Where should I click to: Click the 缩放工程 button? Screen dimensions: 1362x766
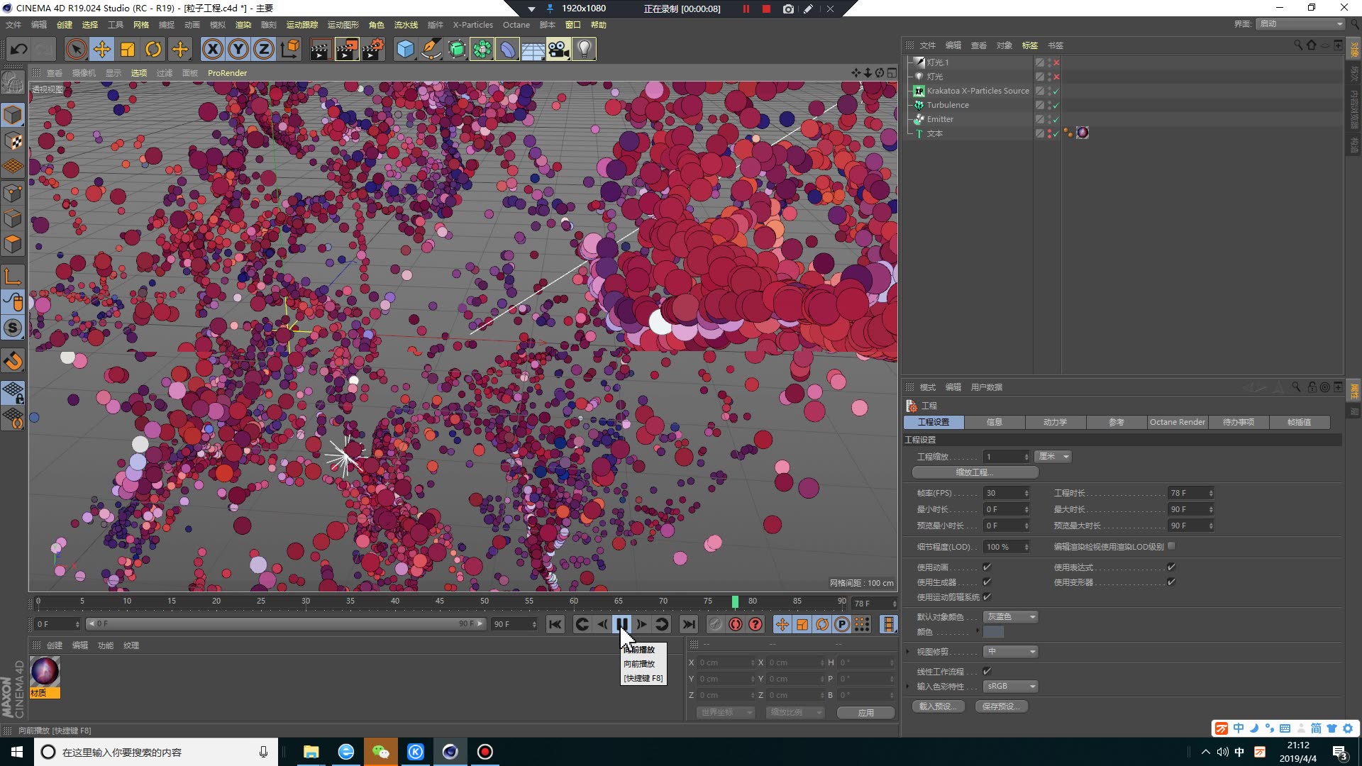click(x=975, y=472)
